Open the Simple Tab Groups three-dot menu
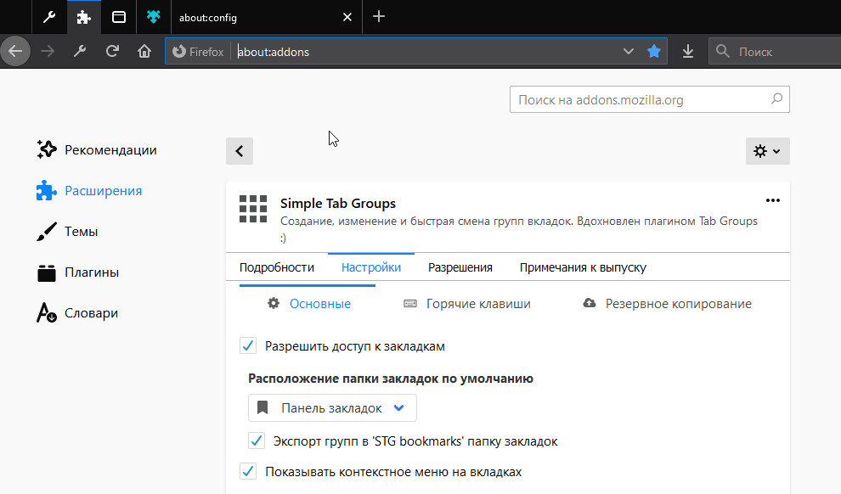The height and width of the screenshot is (494, 841). coord(773,200)
